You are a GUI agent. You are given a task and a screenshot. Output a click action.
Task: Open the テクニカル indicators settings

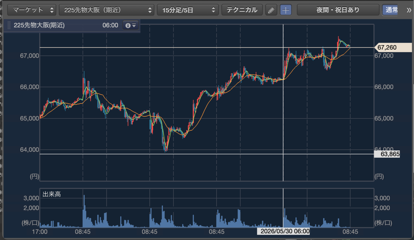click(x=242, y=10)
